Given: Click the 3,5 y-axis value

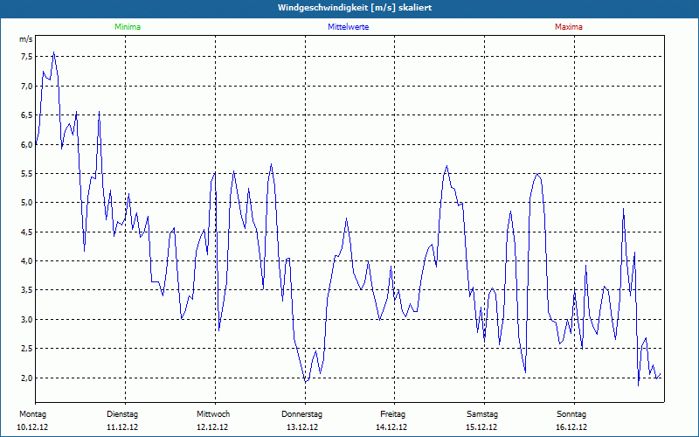Looking at the screenshot, I should point(26,290).
